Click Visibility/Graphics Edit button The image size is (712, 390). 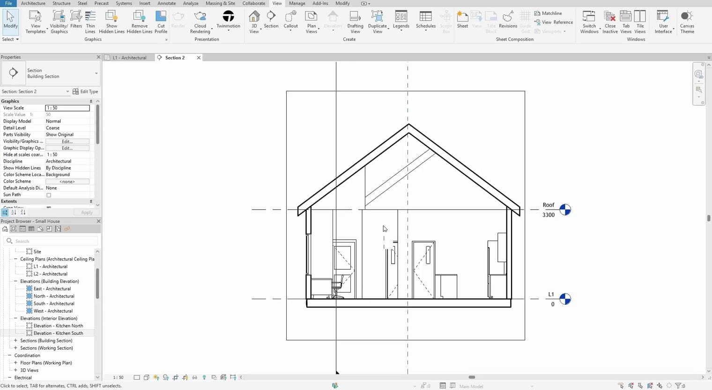click(67, 141)
